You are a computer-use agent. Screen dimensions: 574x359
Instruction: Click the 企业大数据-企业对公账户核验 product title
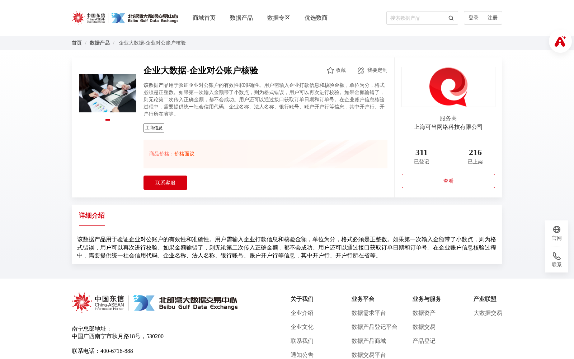tap(201, 70)
